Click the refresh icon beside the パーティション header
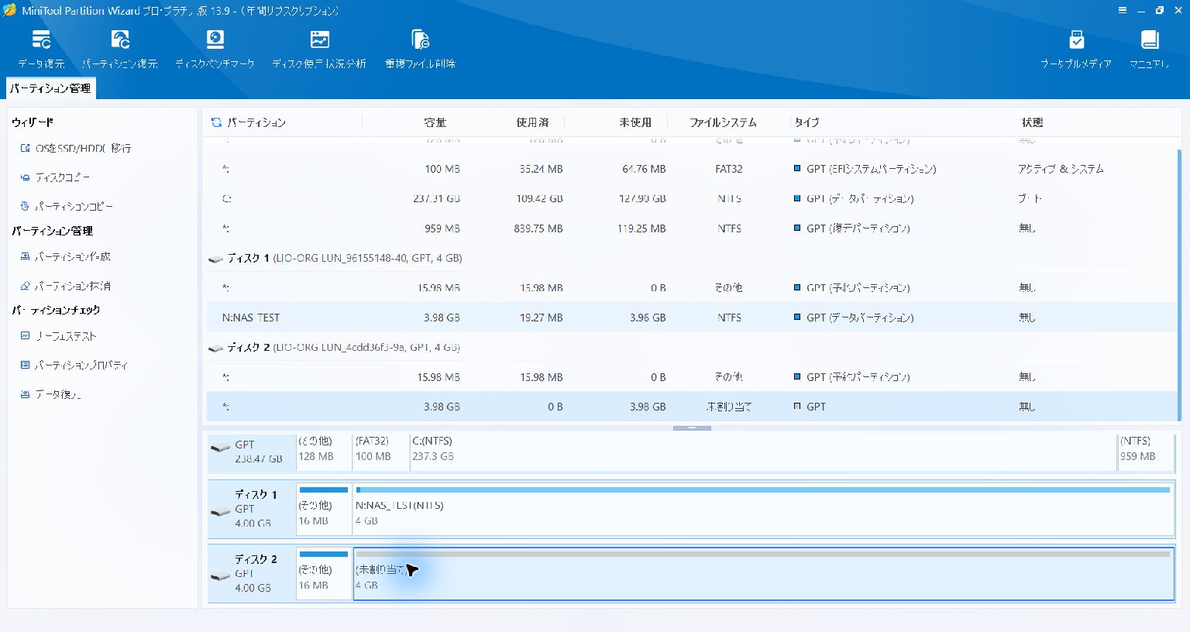This screenshot has height=632, width=1190. 216,122
